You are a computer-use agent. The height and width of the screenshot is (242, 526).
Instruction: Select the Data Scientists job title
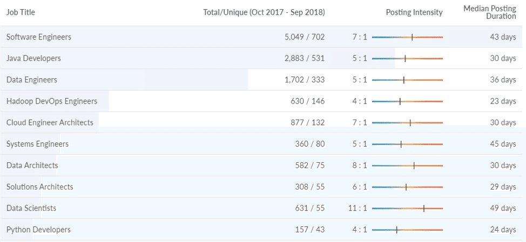31,208
